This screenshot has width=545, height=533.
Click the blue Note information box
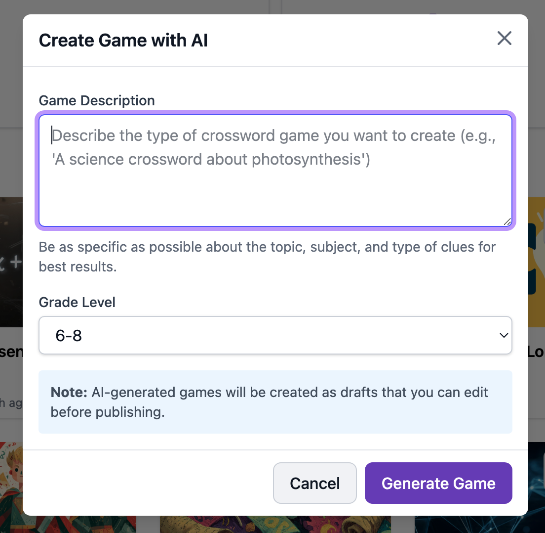pyautogui.click(x=275, y=402)
